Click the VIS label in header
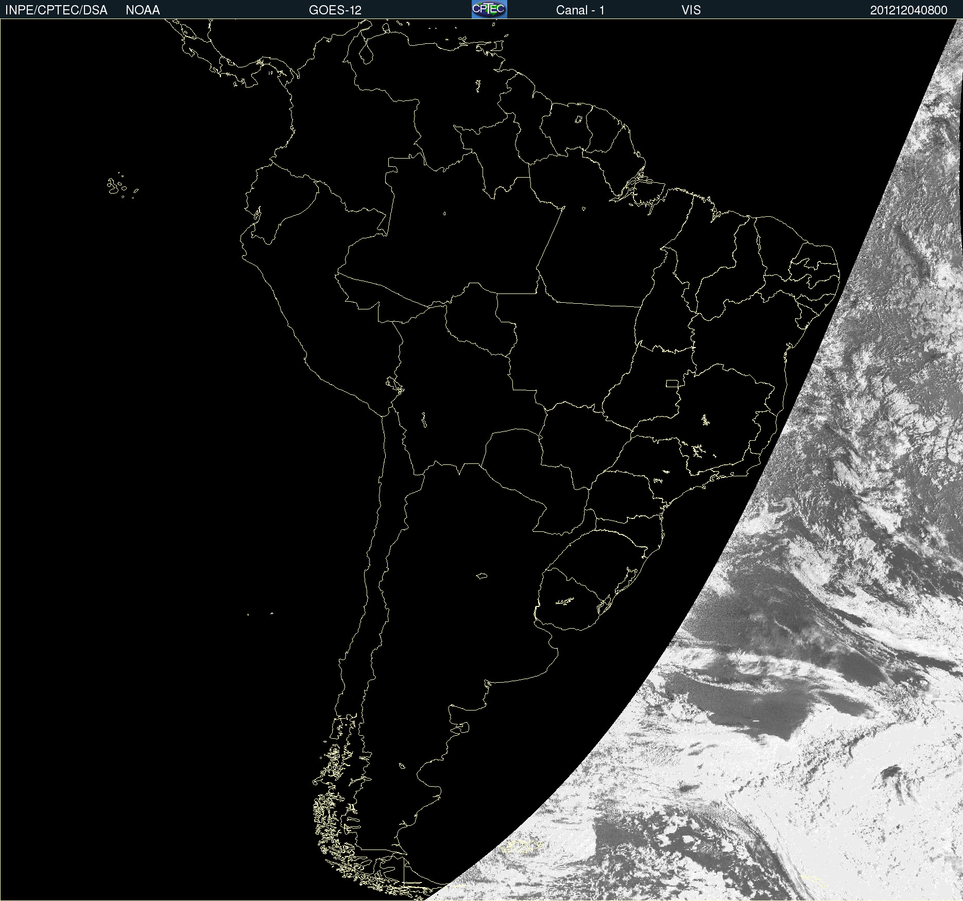The height and width of the screenshot is (901, 963). coord(691,10)
